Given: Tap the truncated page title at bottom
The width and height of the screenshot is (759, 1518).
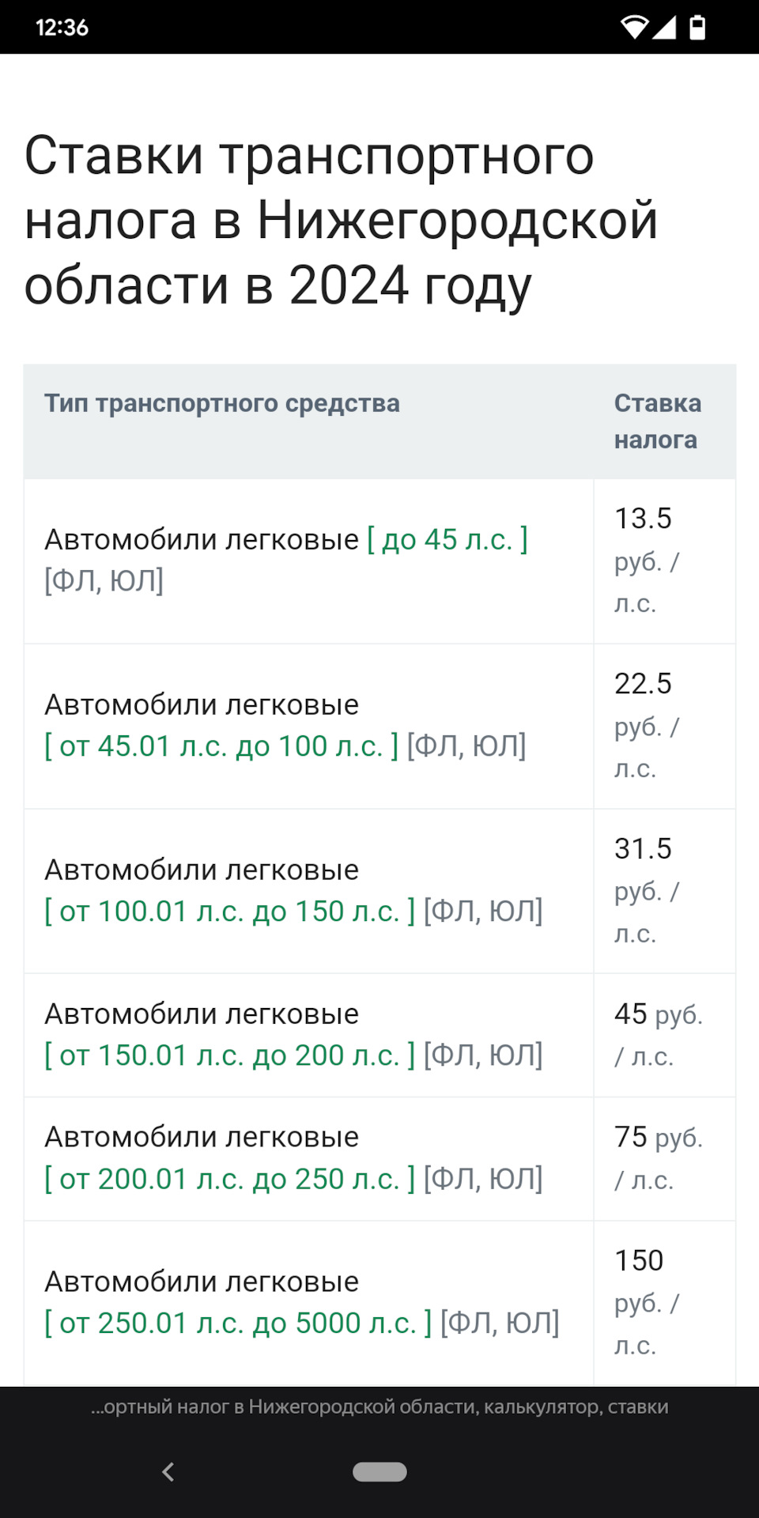Looking at the screenshot, I should tap(379, 1407).
